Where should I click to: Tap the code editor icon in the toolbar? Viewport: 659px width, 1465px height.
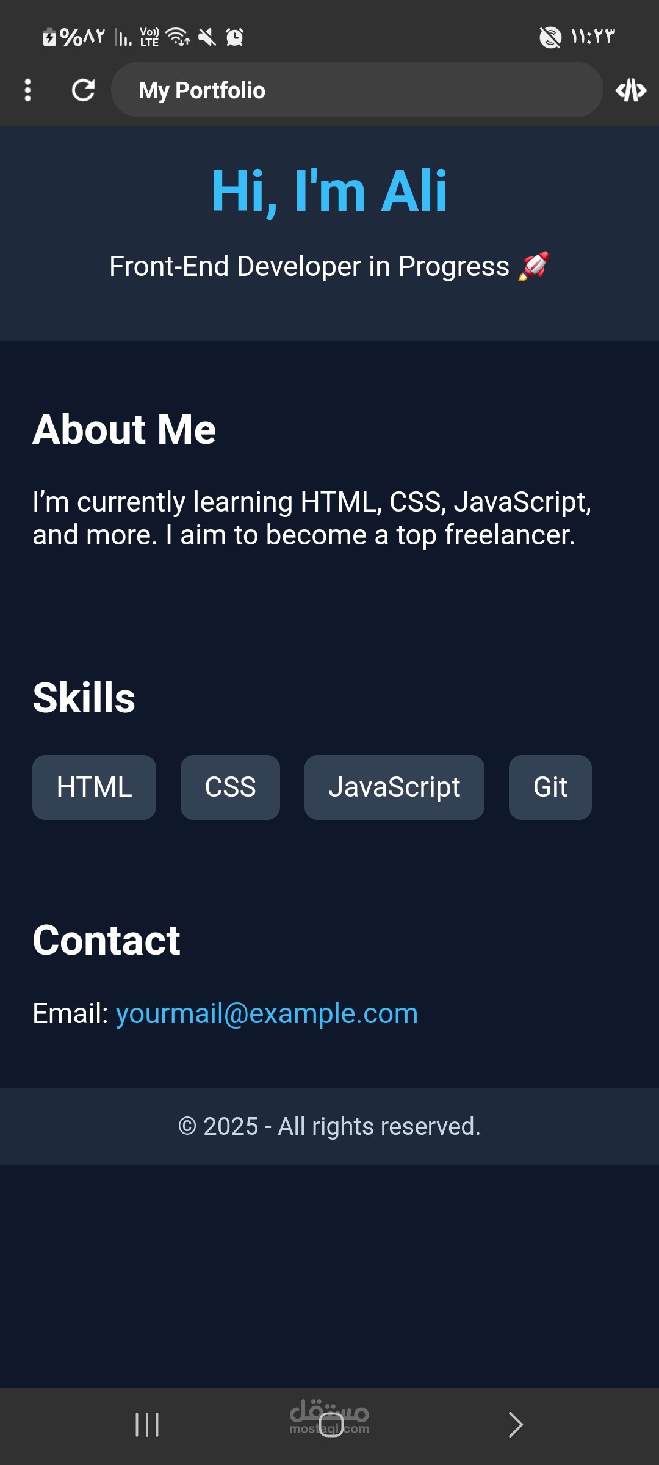[631, 90]
